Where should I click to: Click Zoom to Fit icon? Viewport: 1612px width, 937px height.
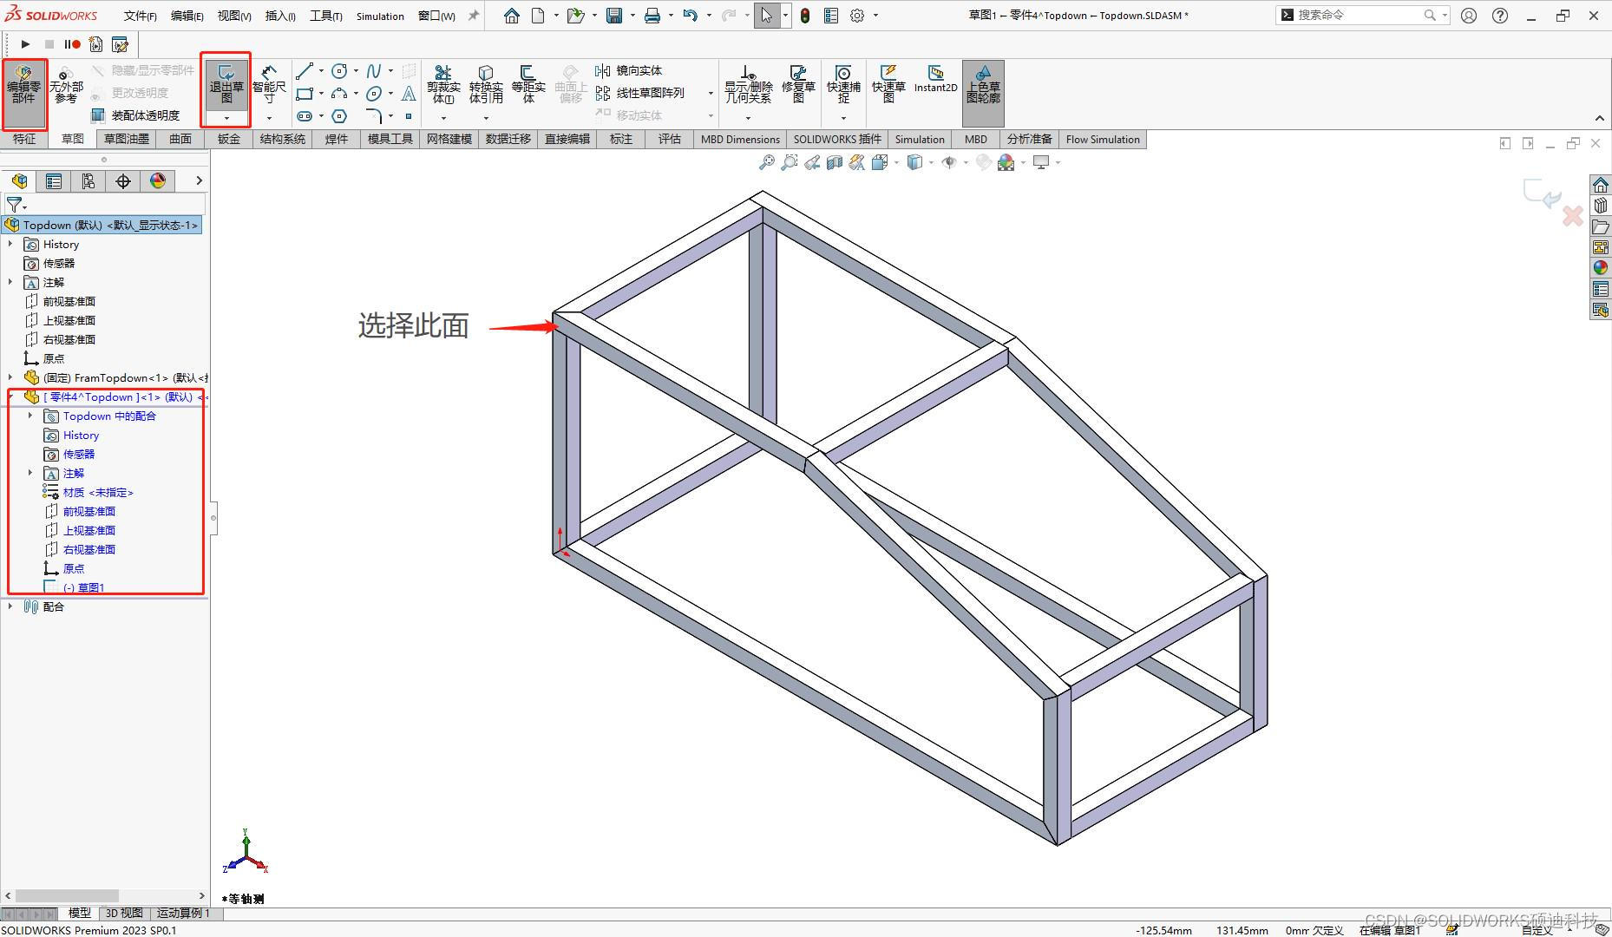766,162
